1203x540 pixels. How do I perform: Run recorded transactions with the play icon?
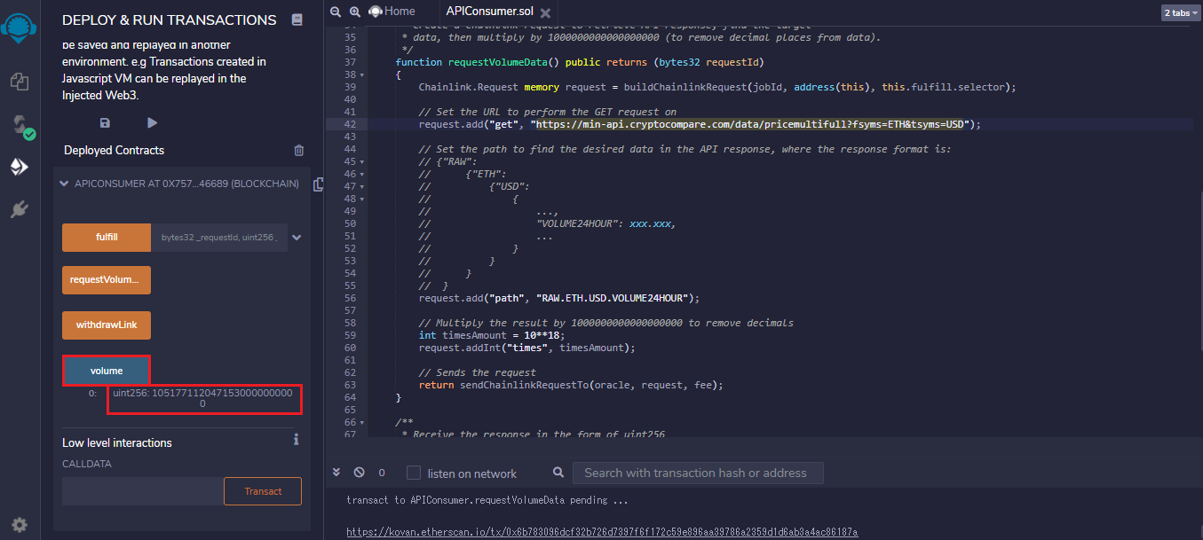[152, 122]
